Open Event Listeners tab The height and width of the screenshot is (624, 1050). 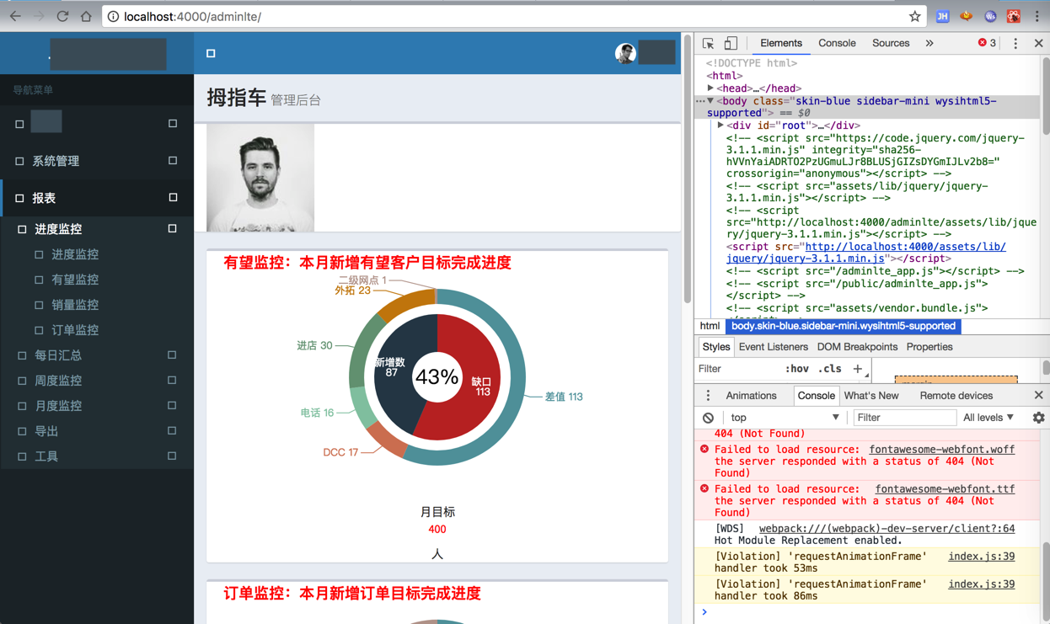(x=773, y=347)
